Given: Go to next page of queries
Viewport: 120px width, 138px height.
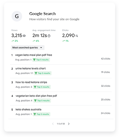Looking at the screenshot, I should coord(69,124).
